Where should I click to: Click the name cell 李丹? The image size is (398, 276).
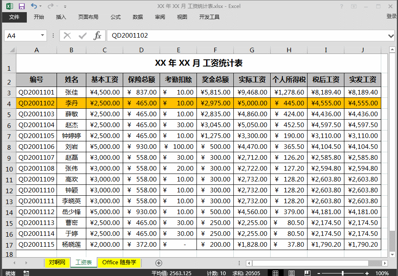[x=72, y=103]
